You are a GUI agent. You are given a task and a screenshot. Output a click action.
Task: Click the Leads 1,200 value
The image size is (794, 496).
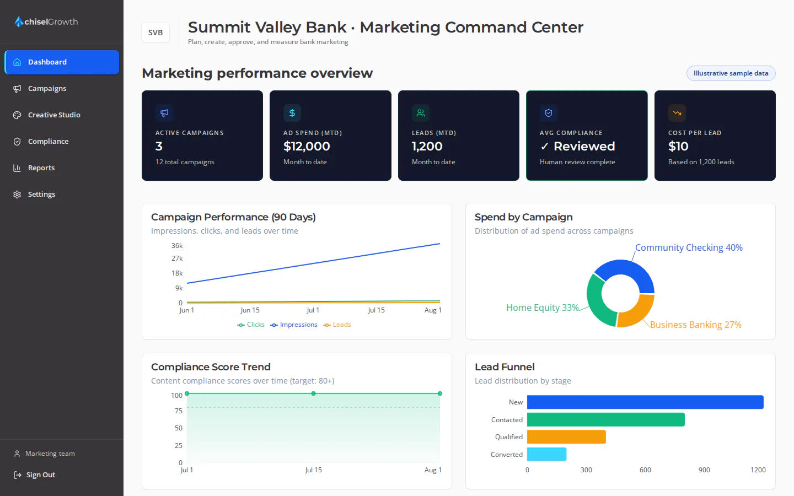pos(427,146)
